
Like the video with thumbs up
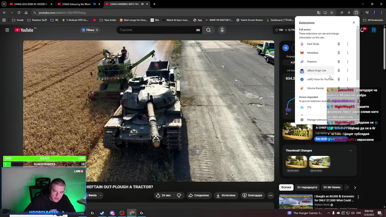click(x=163, y=195)
